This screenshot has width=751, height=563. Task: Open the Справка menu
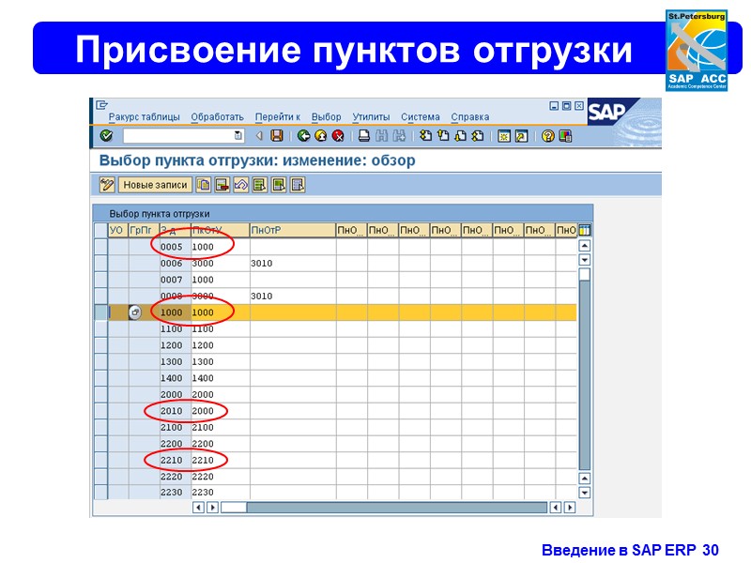coord(470,116)
